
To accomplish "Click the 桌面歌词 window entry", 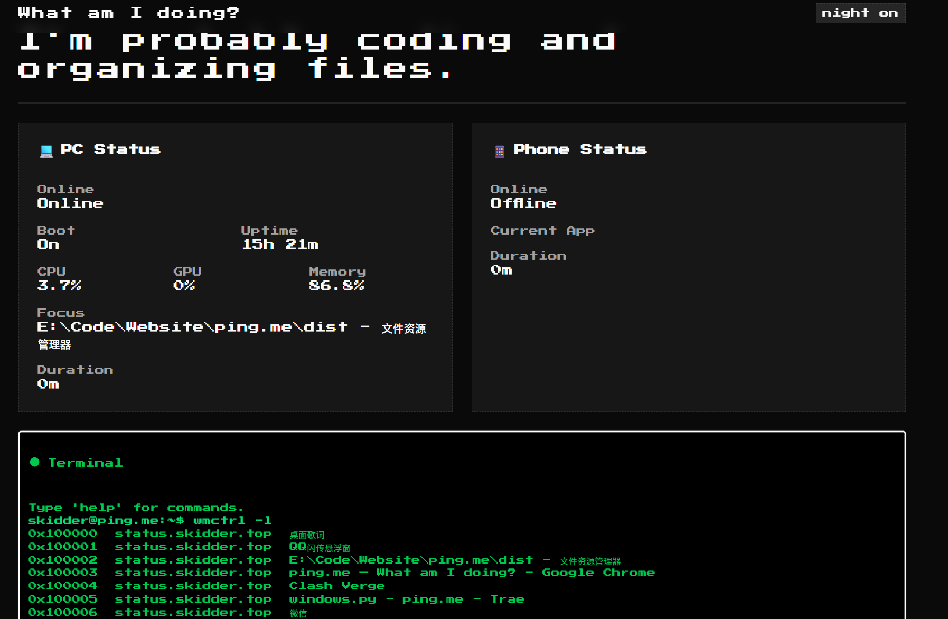I will 307,534.
